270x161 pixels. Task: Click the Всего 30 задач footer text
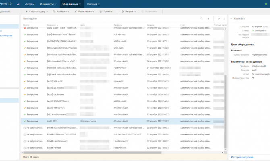31,157
